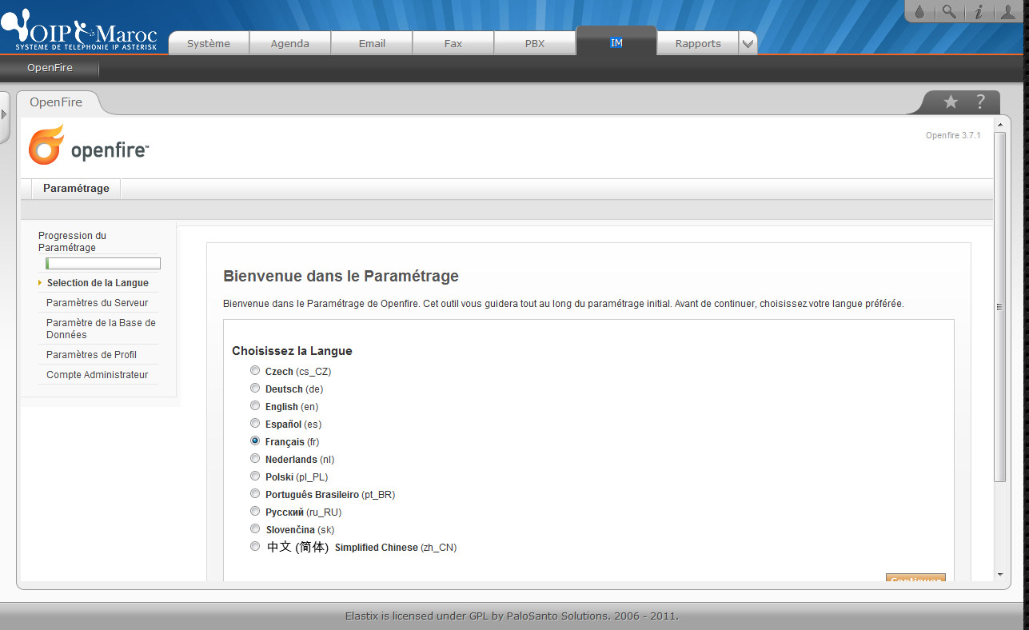
Task: Select the English (en) radio button
Action: pyautogui.click(x=255, y=406)
